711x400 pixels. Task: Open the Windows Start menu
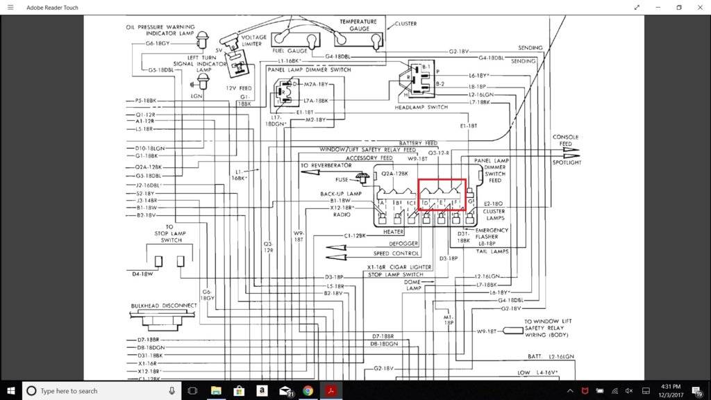(10, 390)
